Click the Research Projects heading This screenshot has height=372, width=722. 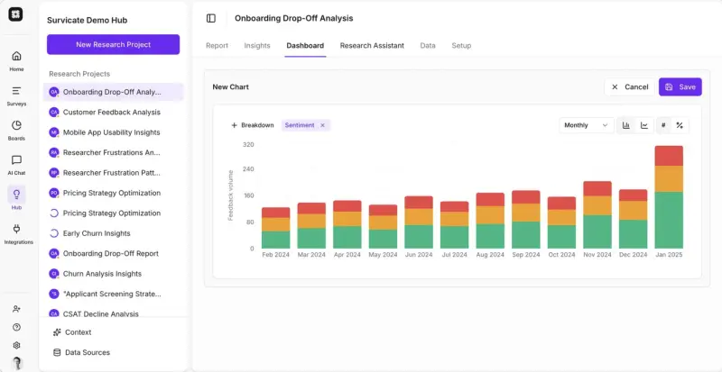click(79, 74)
